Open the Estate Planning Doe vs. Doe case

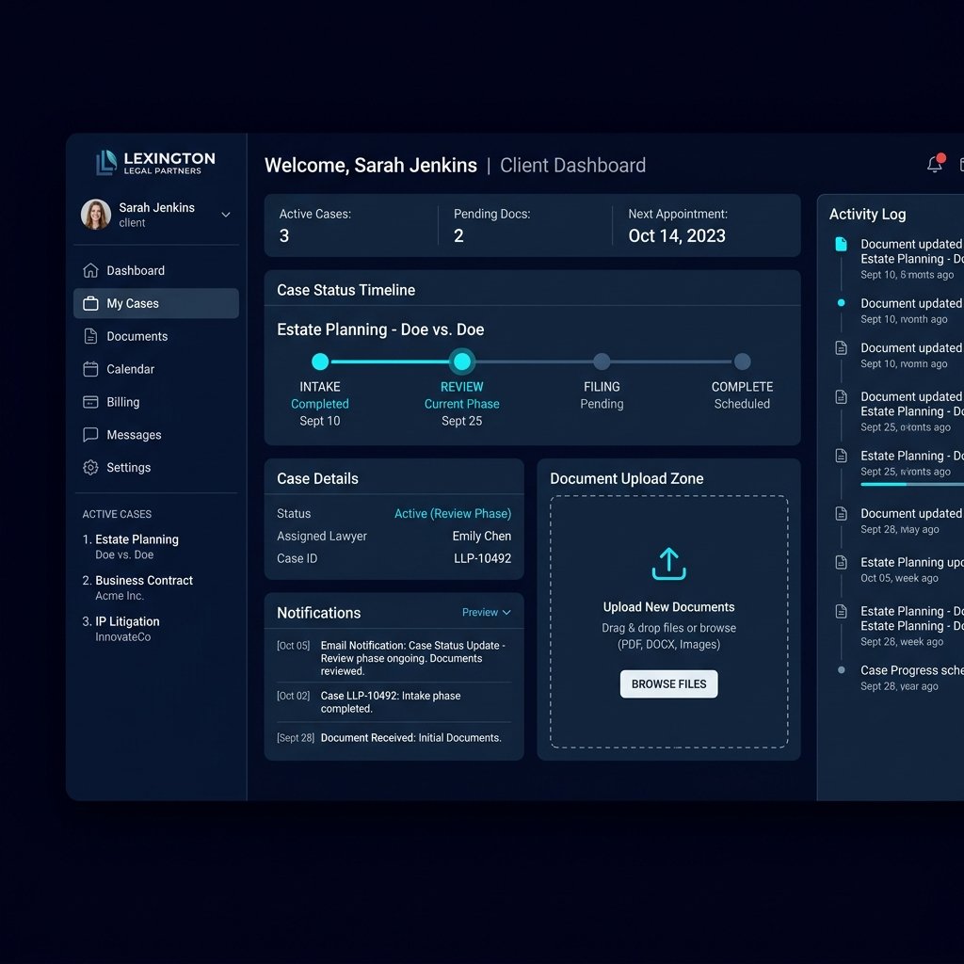[131, 547]
